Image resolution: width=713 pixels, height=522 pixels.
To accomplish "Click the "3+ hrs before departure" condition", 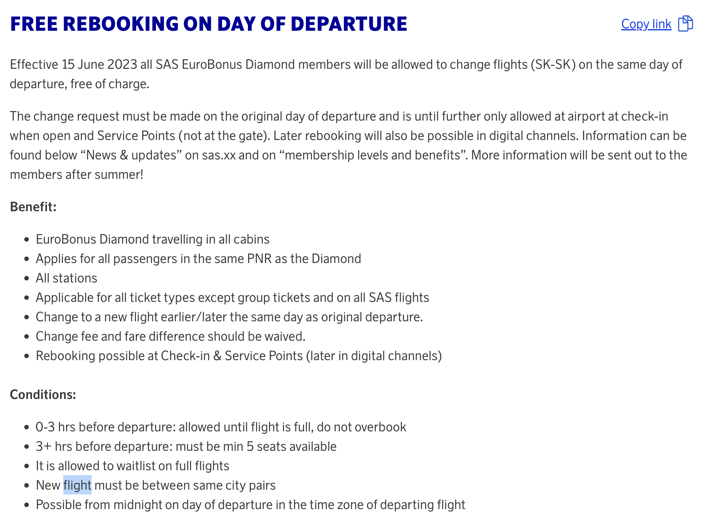I will tap(186, 446).
